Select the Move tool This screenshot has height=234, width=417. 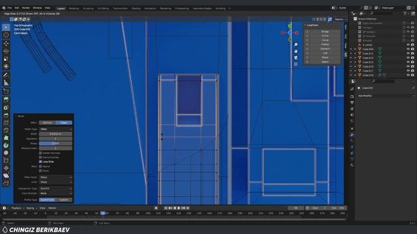point(6,44)
